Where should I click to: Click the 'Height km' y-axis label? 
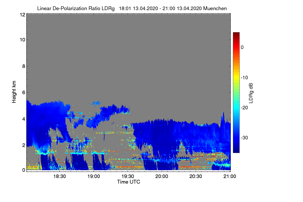click(14, 92)
